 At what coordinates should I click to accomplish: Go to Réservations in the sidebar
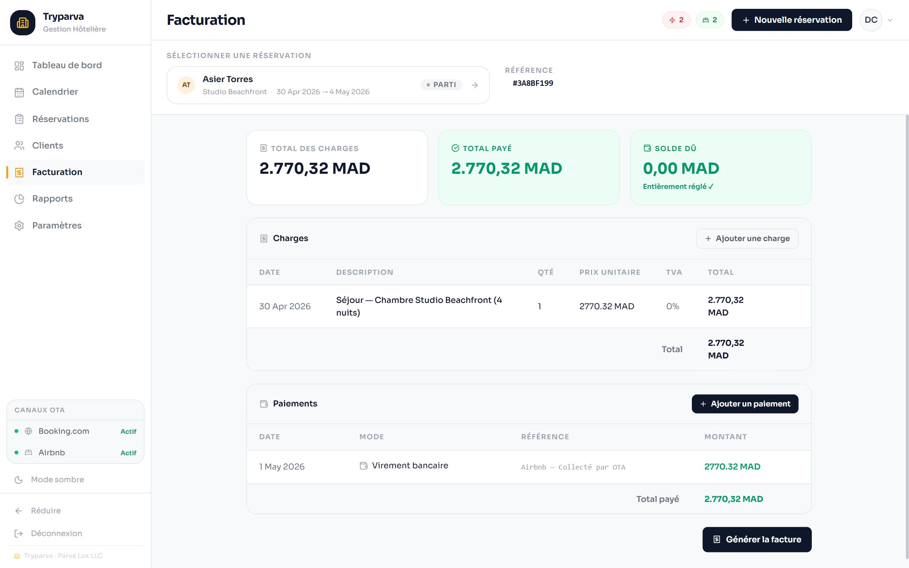click(x=75, y=119)
